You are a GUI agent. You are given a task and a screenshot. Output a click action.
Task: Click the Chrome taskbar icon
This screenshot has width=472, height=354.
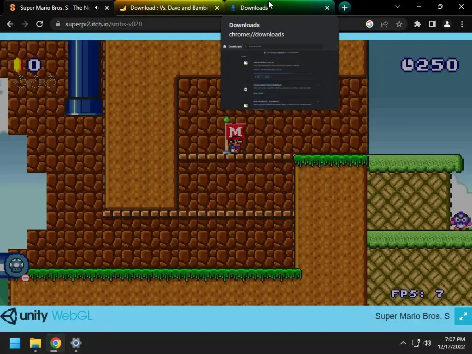[55, 343]
